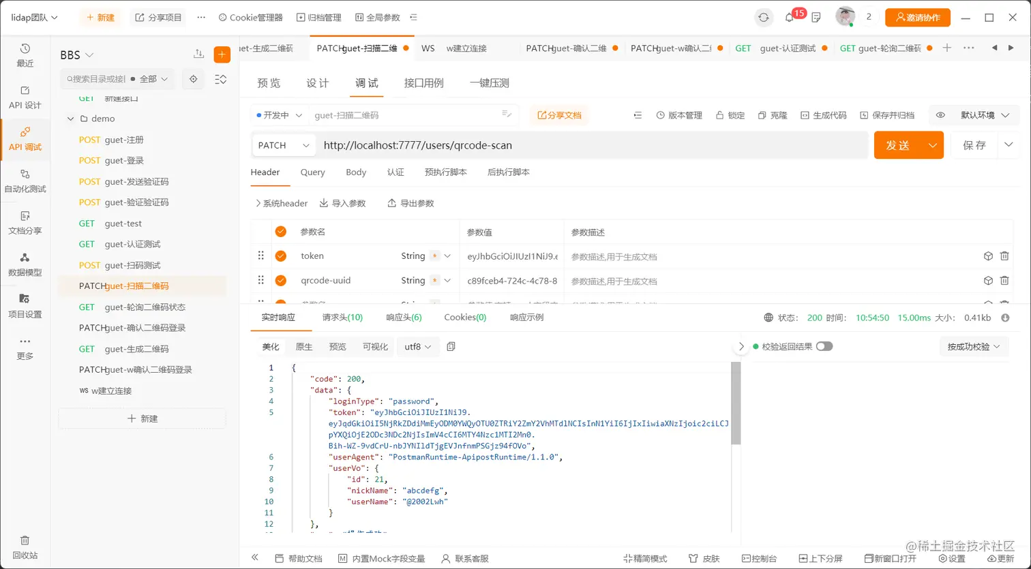Open the 预执行脚本 tab
1031x569 pixels.
[446, 172]
